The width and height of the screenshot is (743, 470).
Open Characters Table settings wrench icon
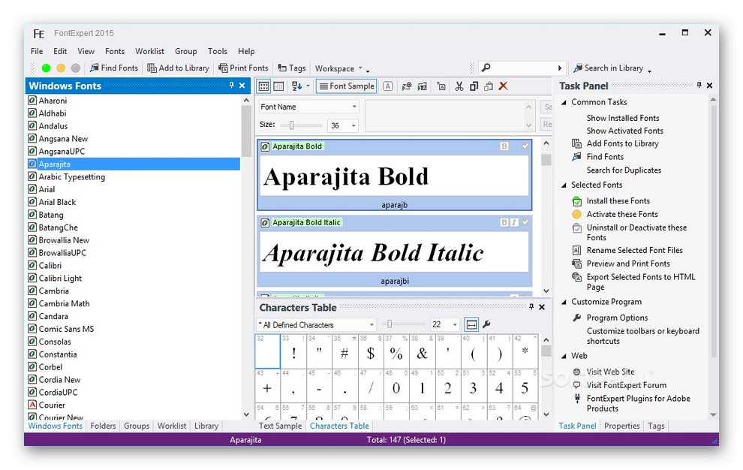(x=486, y=324)
